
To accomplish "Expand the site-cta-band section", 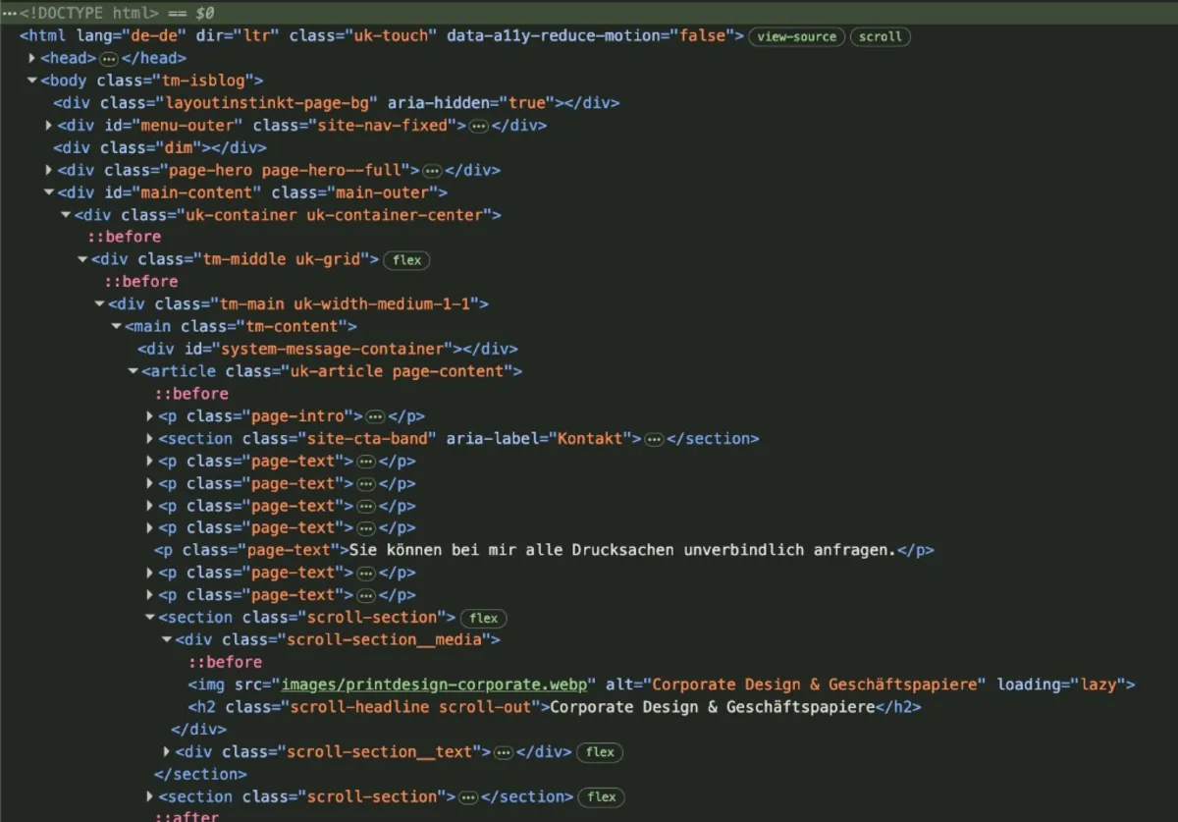I will click(x=150, y=439).
